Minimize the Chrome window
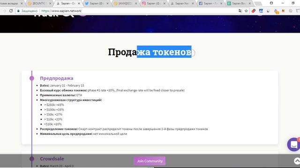The height and width of the screenshot is (168, 300). tap(283, 3)
